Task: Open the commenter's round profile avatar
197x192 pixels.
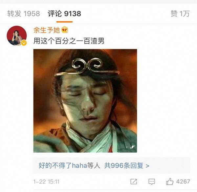Action: pyautogui.click(x=17, y=36)
